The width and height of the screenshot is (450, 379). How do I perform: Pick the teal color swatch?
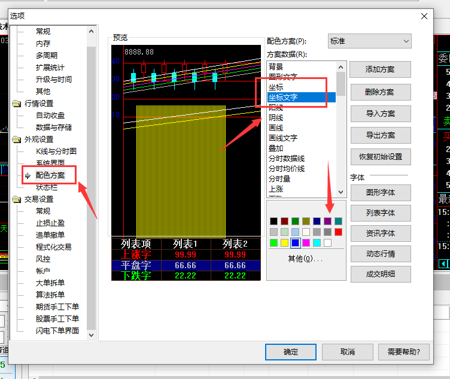click(x=338, y=221)
